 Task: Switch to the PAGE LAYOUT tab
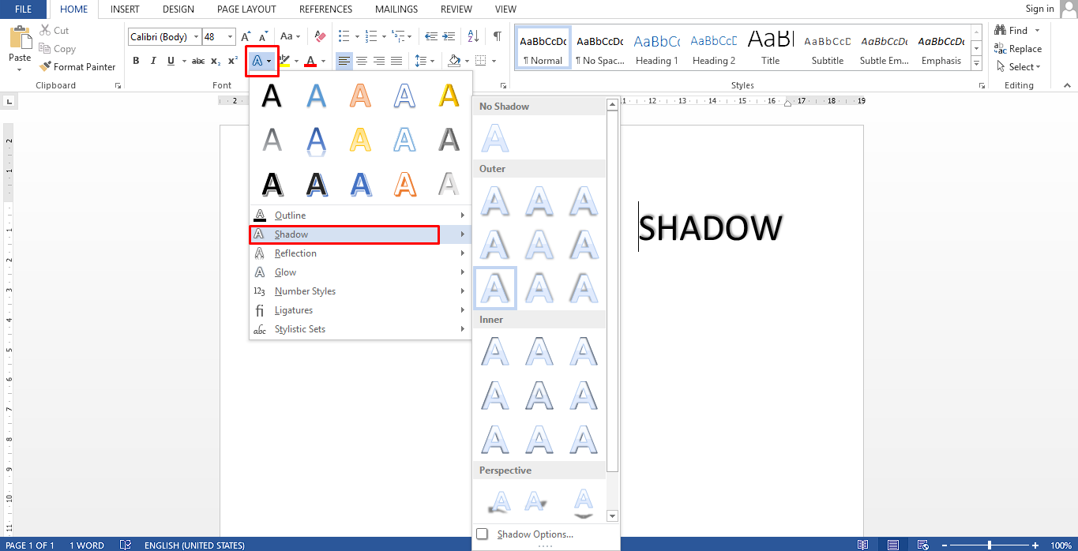coord(248,9)
